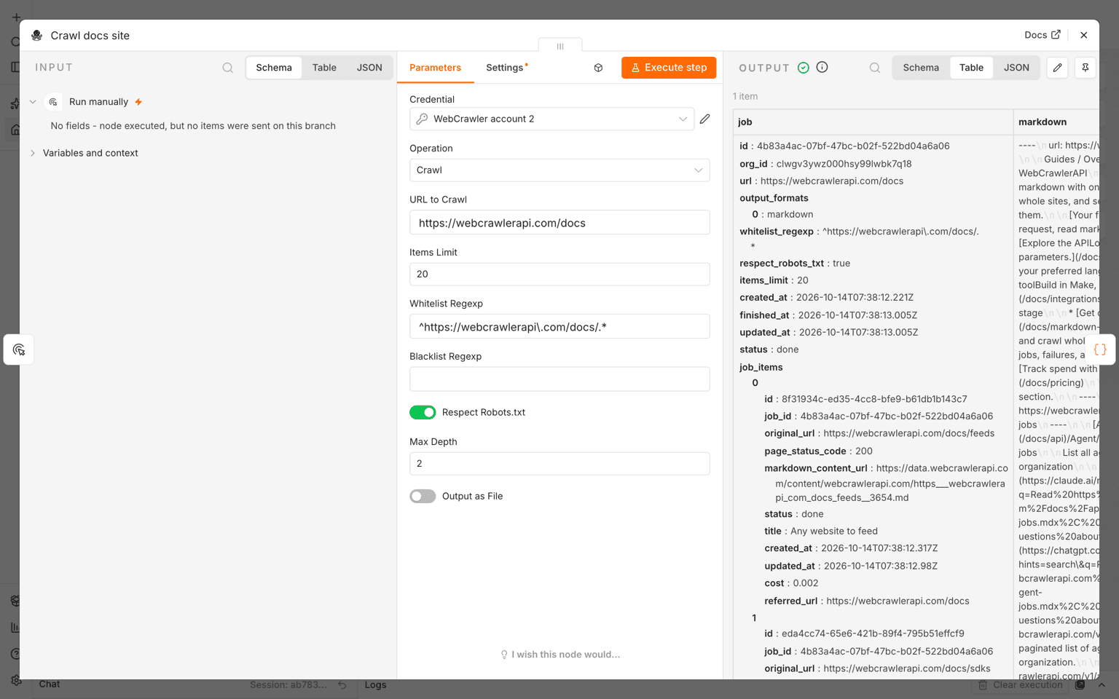Select the input Schema view
Screen dimensions: 1119x699
[x=274, y=68]
